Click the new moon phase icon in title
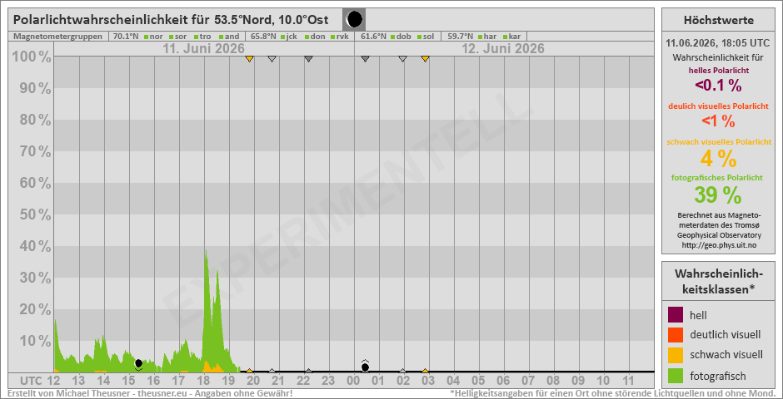Screen dimensions: 783x399 tap(354, 19)
